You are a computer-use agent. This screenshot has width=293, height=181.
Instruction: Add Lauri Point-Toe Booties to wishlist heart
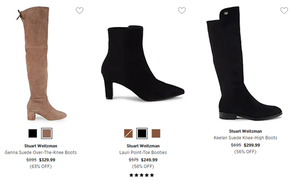point(182,10)
